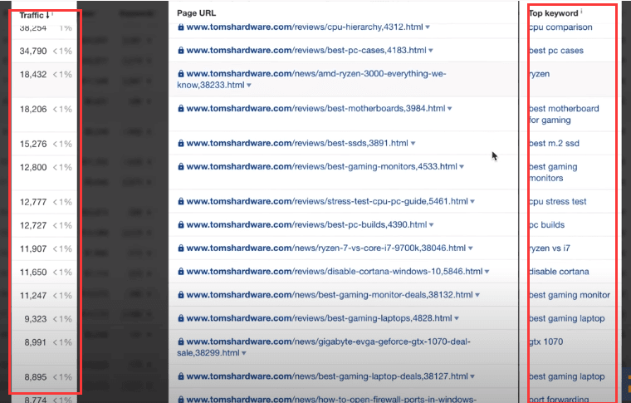631x403 pixels.
Task: Click the lock icon beside stress-test-cpu URL
Action: 181,201
